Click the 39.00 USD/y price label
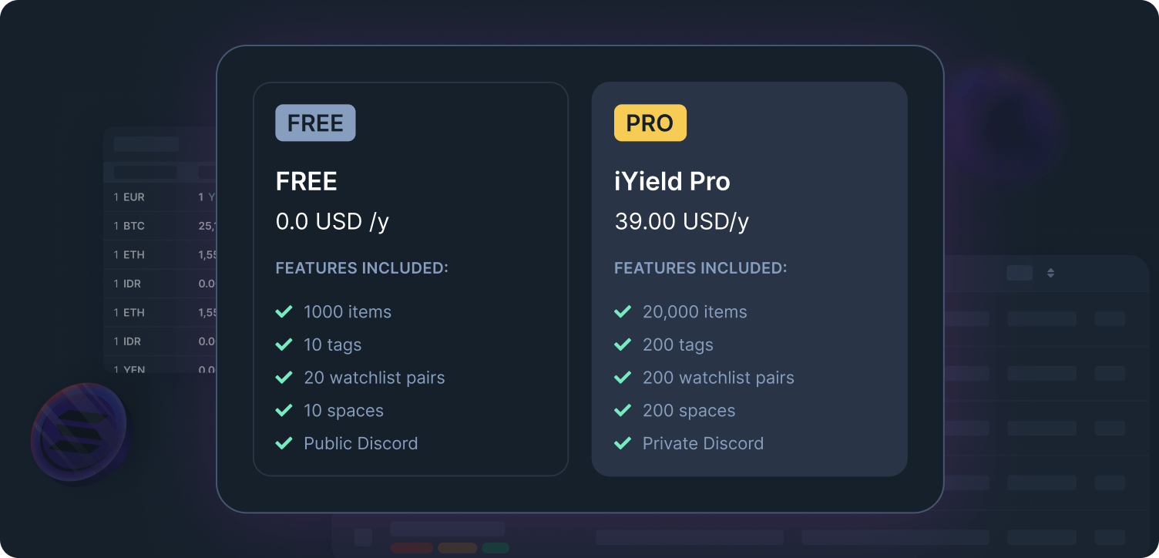This screenshot has height=558, width=1159. (x=682, y=221)
